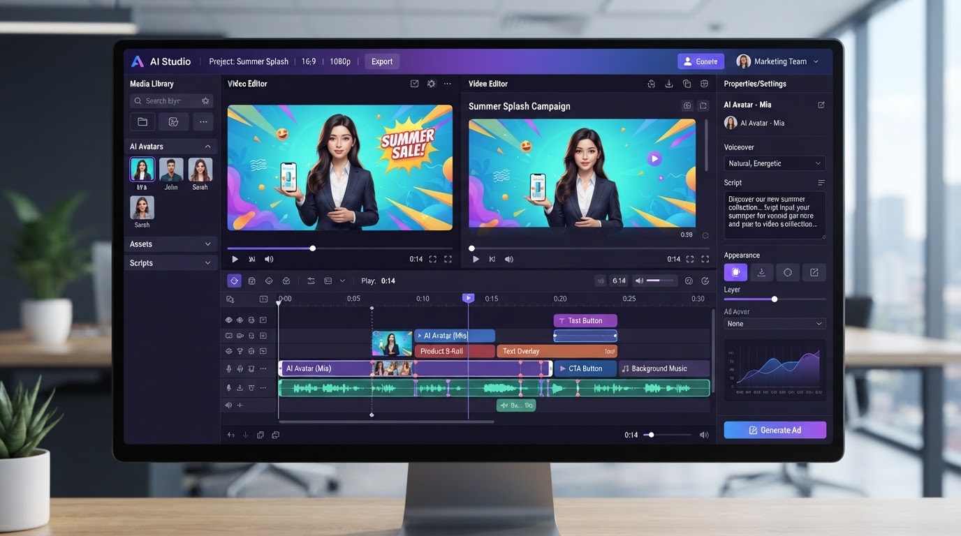Image resolution: width=961 pixels, height=536 pixels.
Task: Open the Marketing Team account dropdown
Action: [x=778, y=61]
